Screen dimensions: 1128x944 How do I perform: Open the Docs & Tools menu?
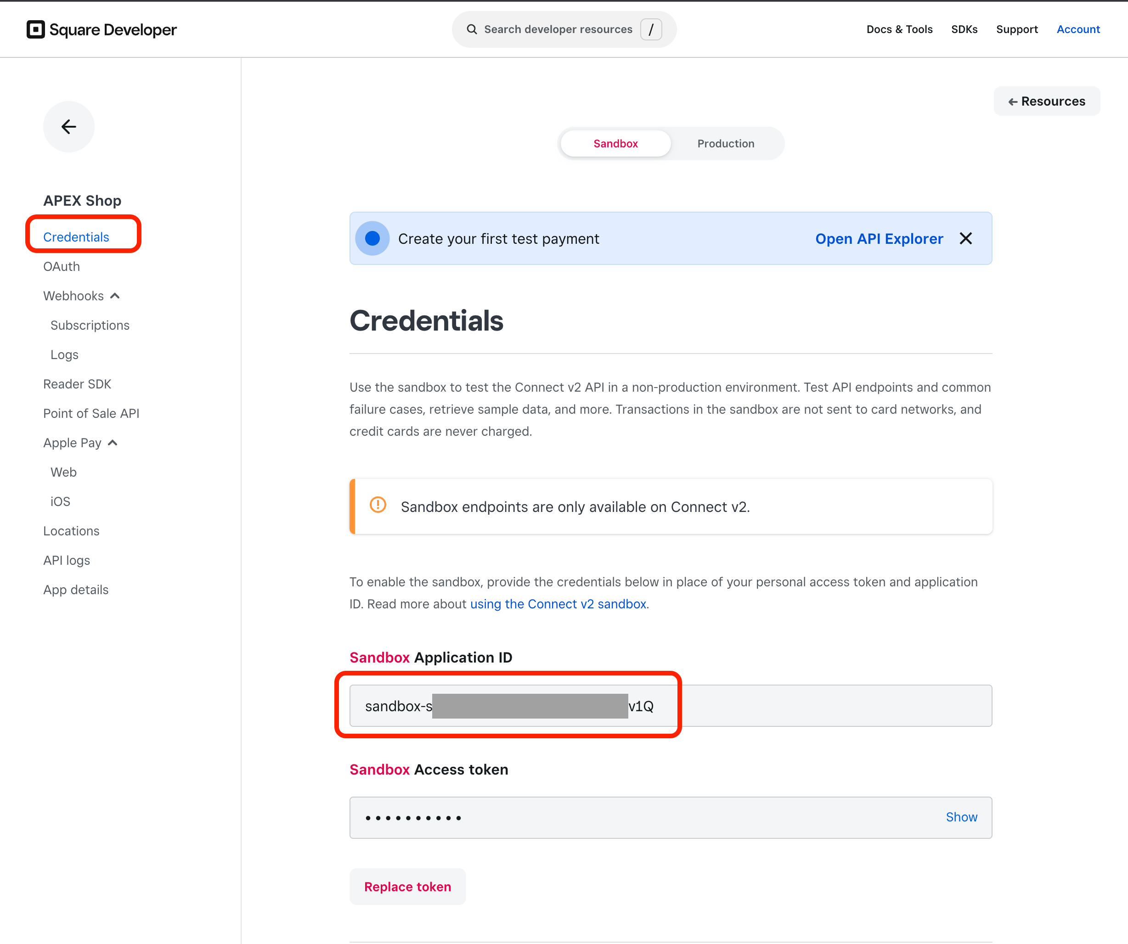899,29
